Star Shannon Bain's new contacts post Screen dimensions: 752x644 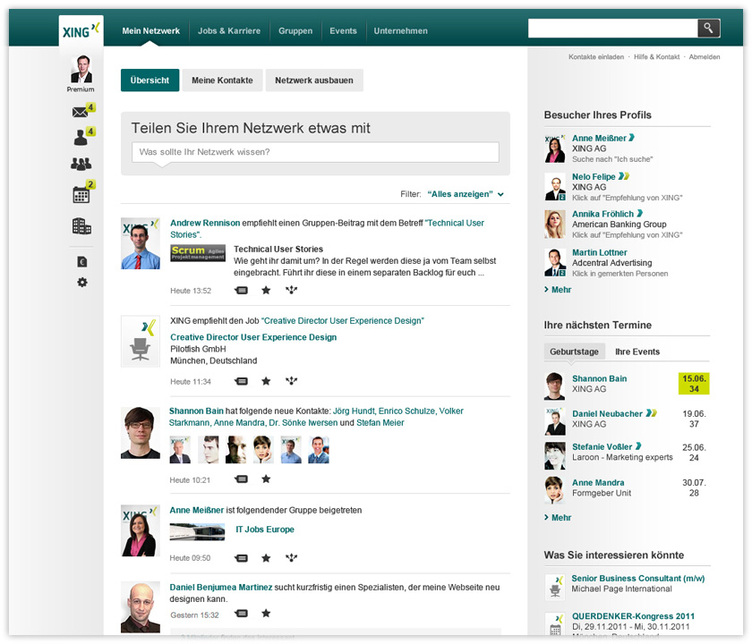tap(266, 479)
